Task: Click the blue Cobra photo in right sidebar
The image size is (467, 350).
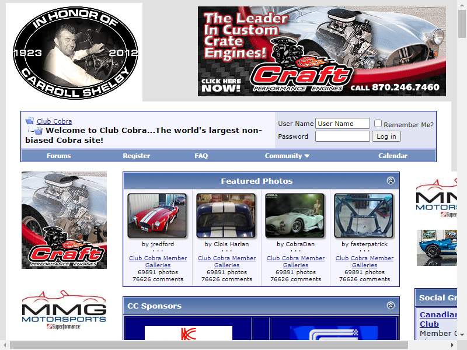Action: (437, 247)
